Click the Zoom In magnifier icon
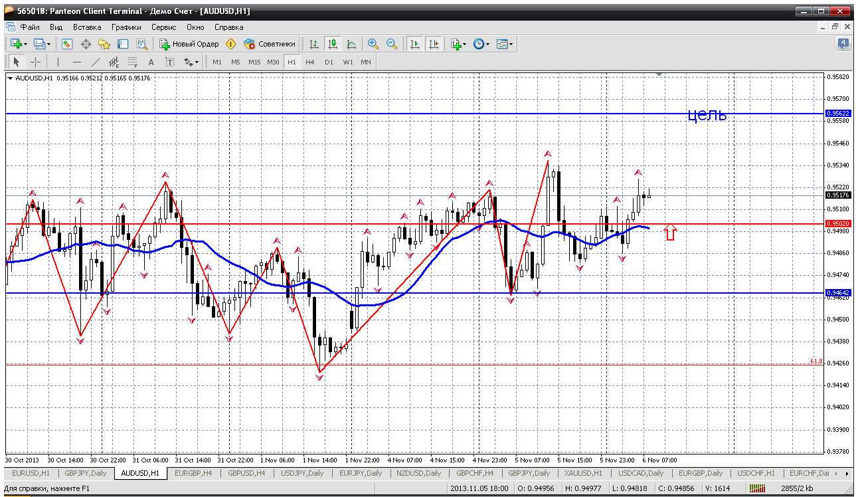 373,44
